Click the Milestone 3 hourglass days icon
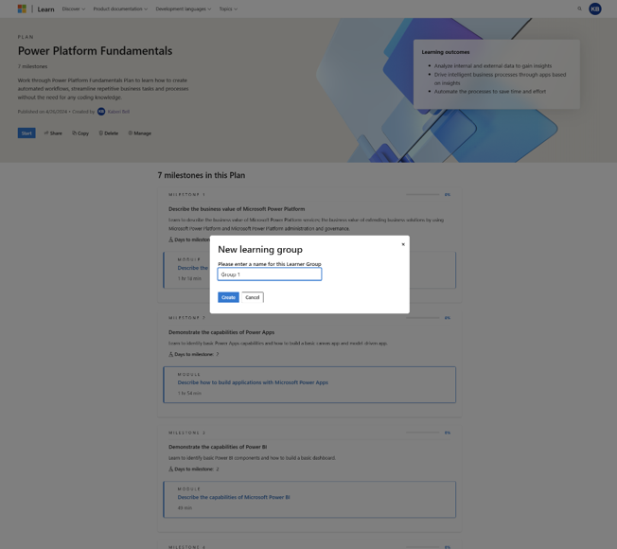The height and width of the screenshot is (549, 617). [x=170, y=469]
